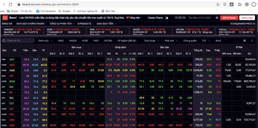Open the CP Ngành tab
Screen dimensions: 258x128
[x=127, y=41]
